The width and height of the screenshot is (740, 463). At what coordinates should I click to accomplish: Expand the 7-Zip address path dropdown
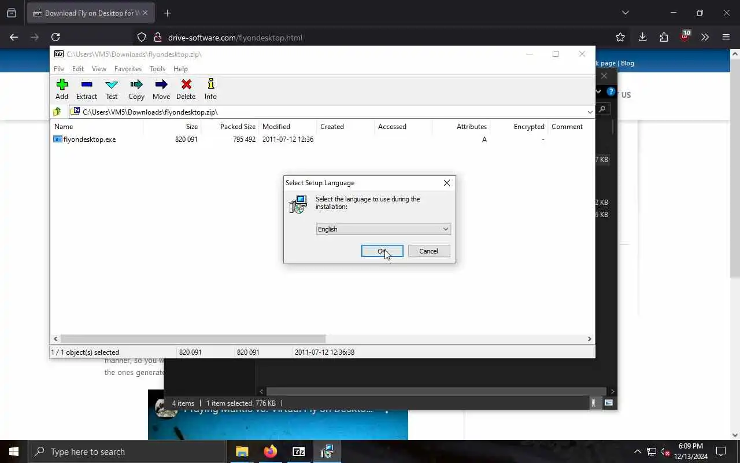(590, 112)
